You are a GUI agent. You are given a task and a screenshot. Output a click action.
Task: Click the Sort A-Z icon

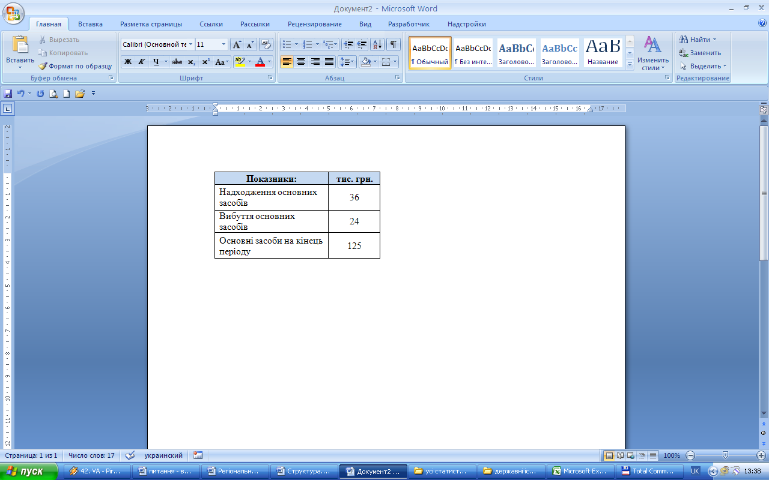pos(377,44)
